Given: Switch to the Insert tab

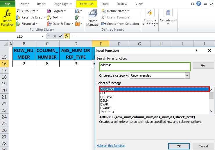Looking at the screenshot, I should [41, 4].
